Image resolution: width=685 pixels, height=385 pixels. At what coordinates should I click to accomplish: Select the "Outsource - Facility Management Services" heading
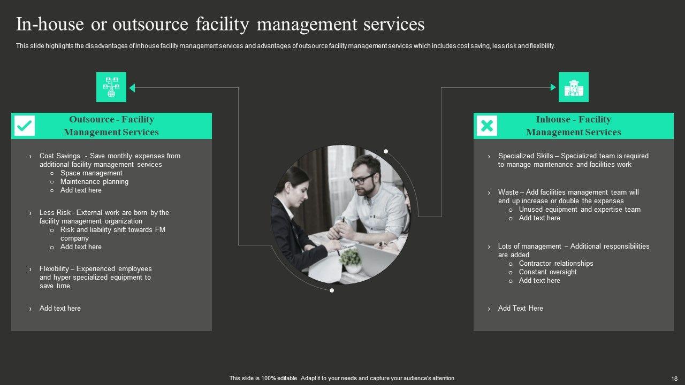click(111, 126)
